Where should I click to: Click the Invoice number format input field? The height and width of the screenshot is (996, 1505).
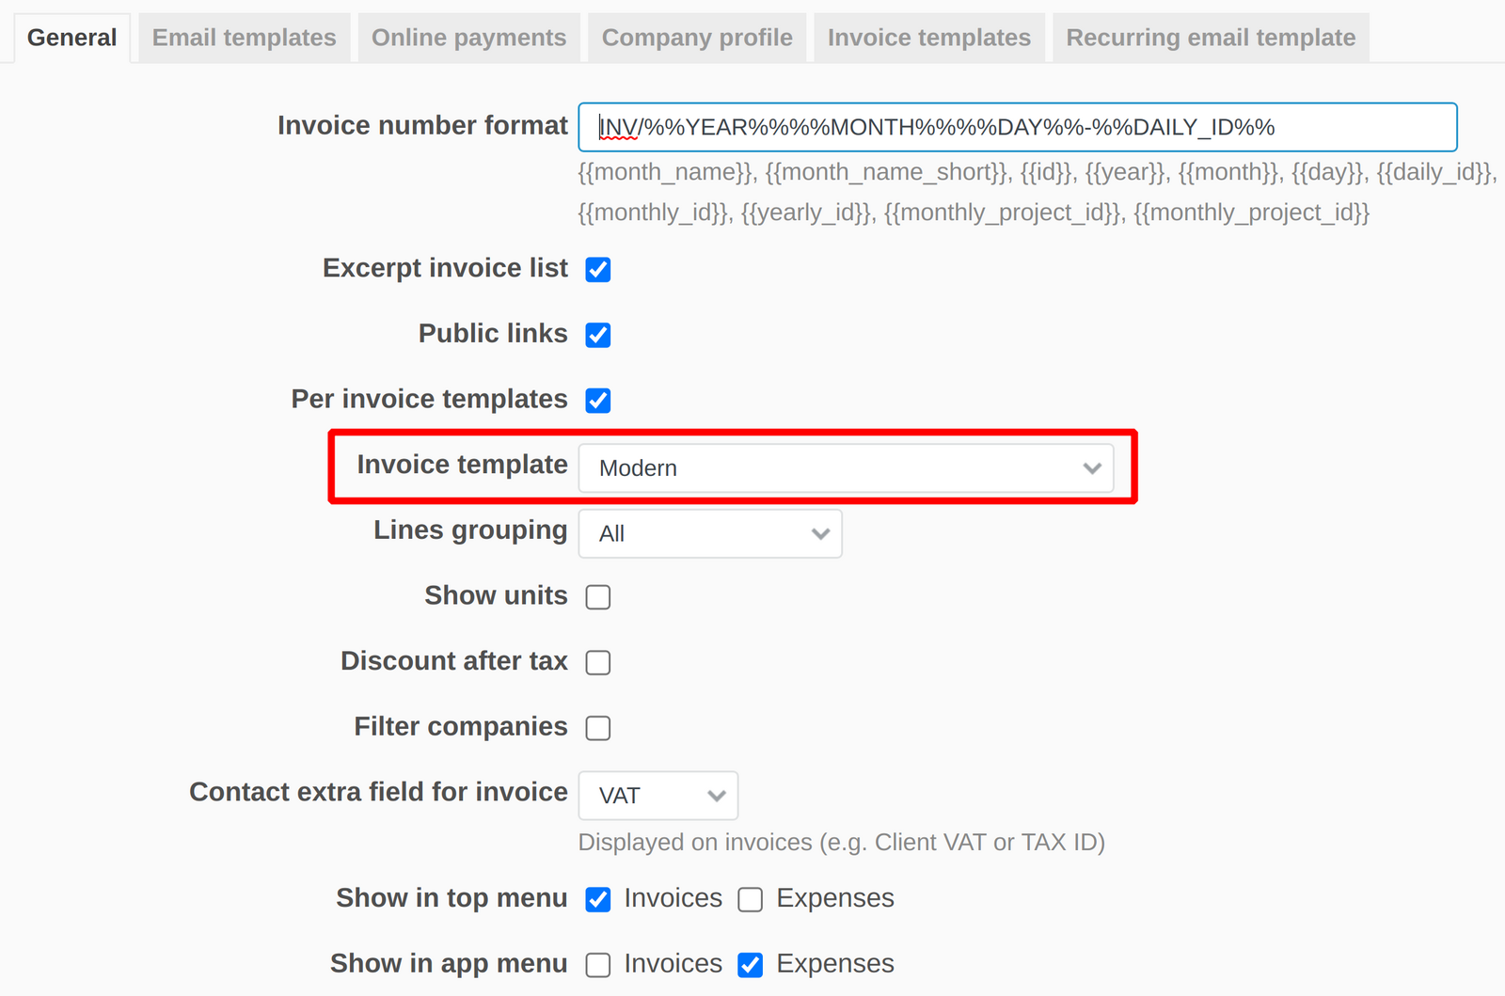pyautogui.click(x=1016, y=127)
